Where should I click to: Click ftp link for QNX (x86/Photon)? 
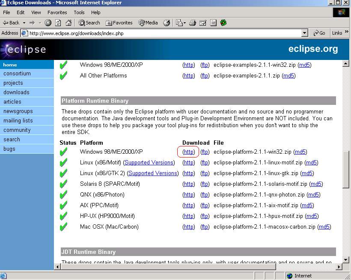click(205, 195)
